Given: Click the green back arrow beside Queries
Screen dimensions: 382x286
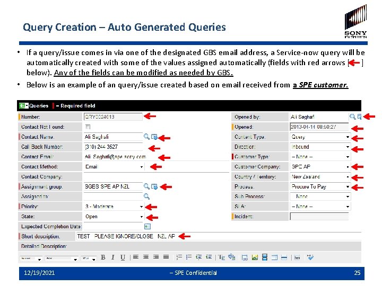Looking at the screenshot, I should pos(22,105).
